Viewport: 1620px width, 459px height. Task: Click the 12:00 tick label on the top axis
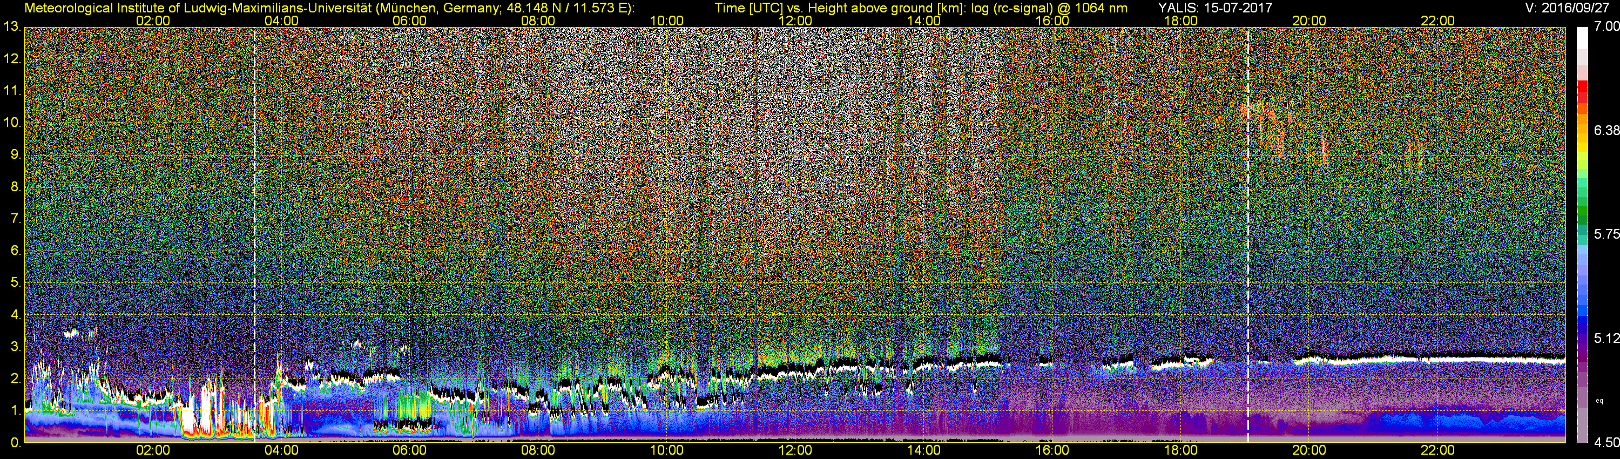(795, 21)
